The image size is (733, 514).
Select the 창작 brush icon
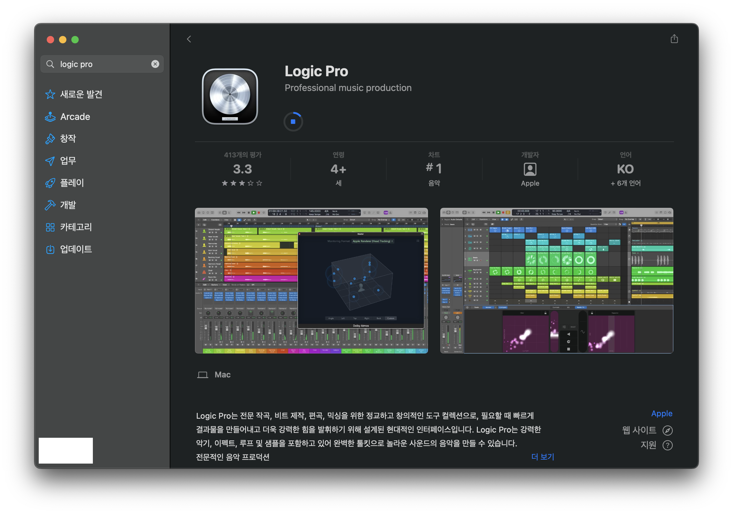[x=50, y=139]
